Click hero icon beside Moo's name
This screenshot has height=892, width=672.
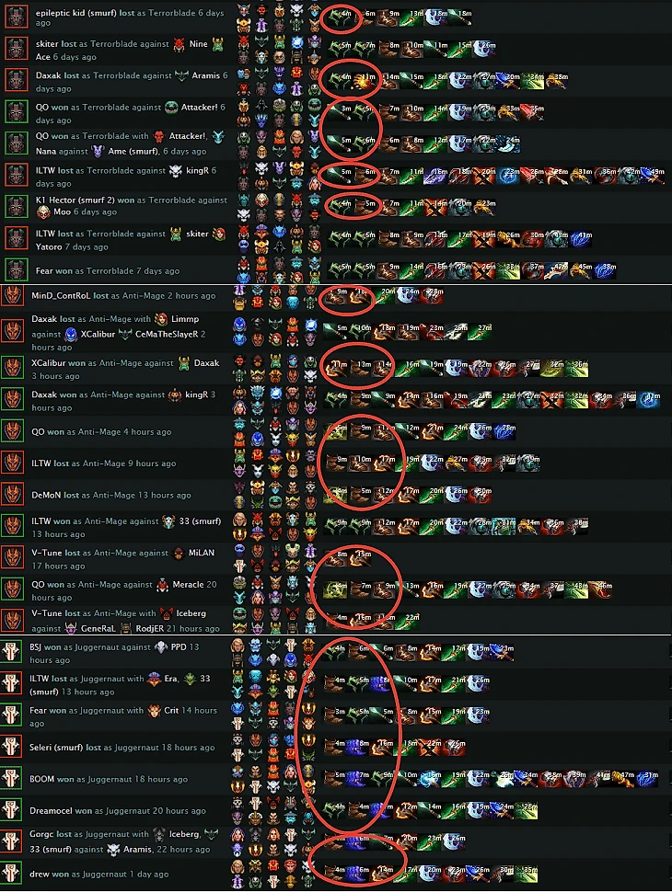pyautogui.click(x=43, y=212)
